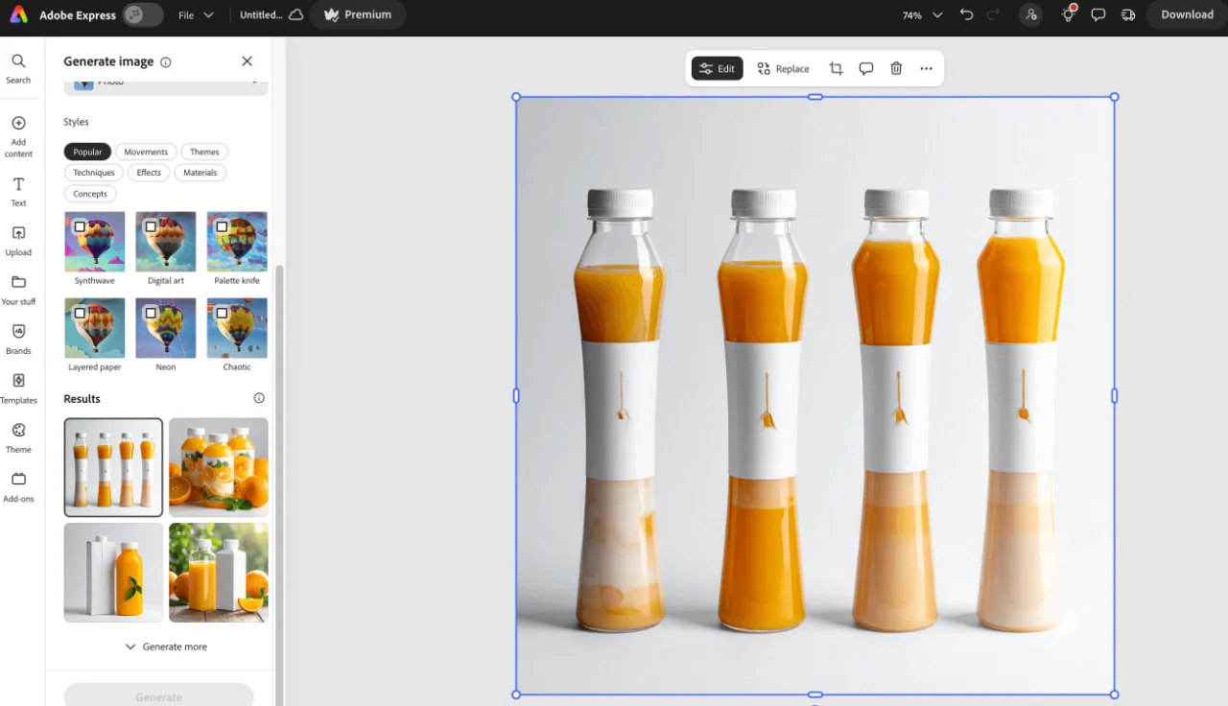Open the zoom level 74% dropdown
1228x706 pixels.
pyautogui.click(x=923, y=15)
